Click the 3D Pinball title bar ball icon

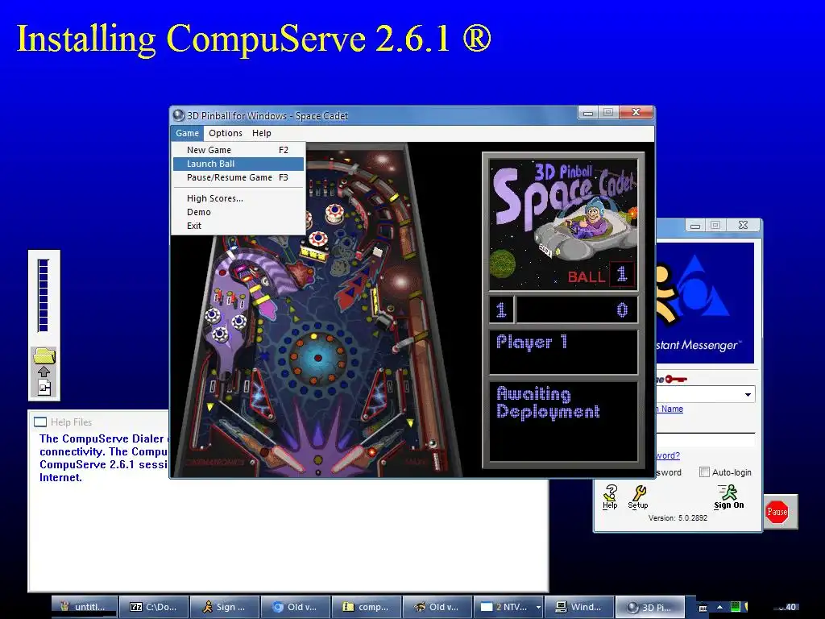pos(179,115)
